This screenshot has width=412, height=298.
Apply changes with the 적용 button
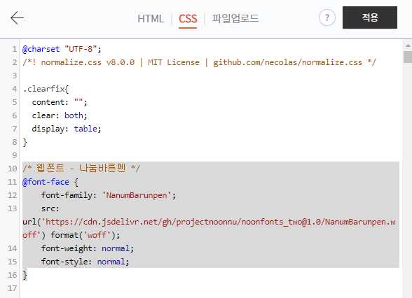point(370,17)
